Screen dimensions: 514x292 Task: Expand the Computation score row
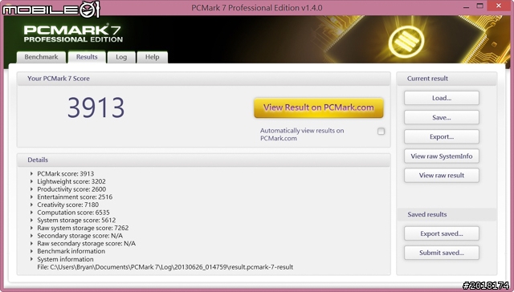click(31, 213)
